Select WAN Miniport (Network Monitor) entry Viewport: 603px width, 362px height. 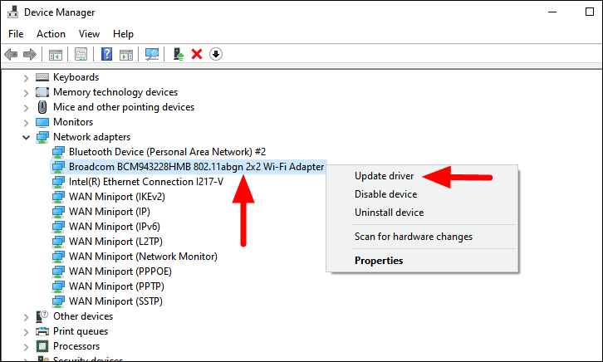pos(143,257)
